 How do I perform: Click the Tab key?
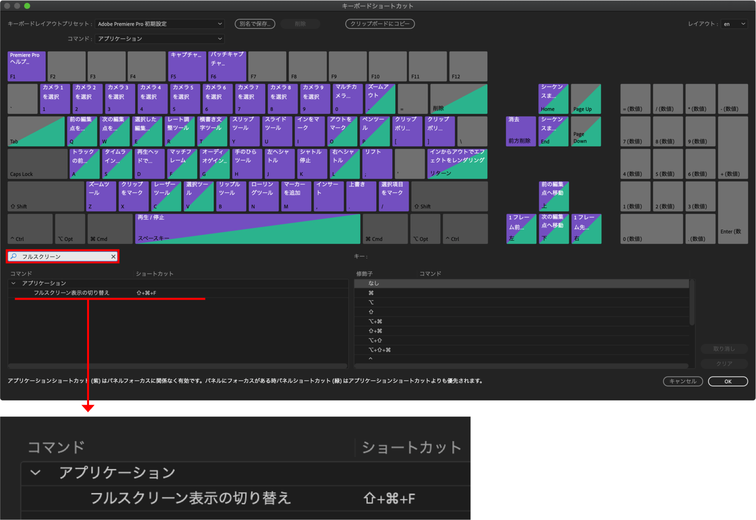[x=36, y=131]
